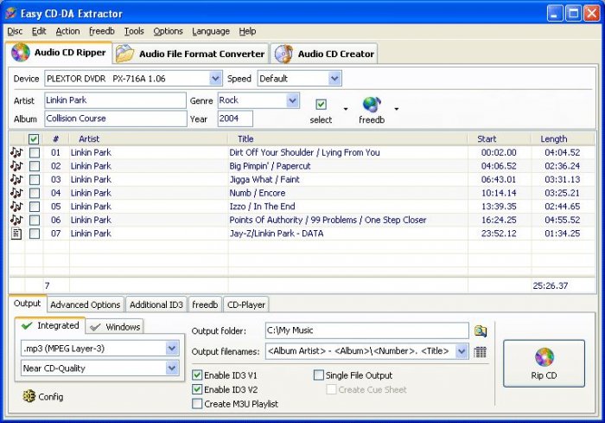Open the output folder browse icon
Screen dimensions: 605x423
pos(481,331)
